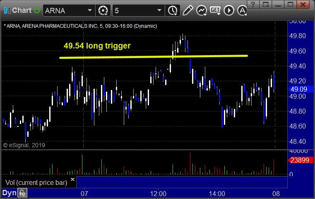Click the pop-out window icon
The width and height of the screenshot is (315, 199).
(265, 5)
